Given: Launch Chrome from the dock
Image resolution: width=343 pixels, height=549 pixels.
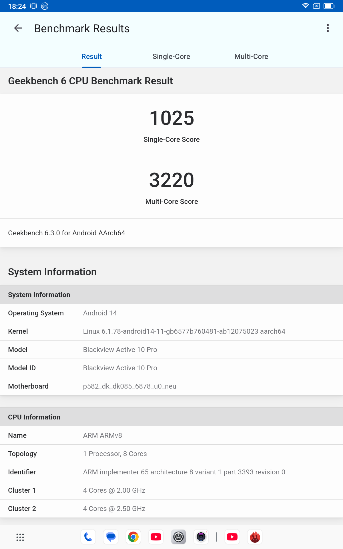Looking at the screenshot, I should pos(133,537).
